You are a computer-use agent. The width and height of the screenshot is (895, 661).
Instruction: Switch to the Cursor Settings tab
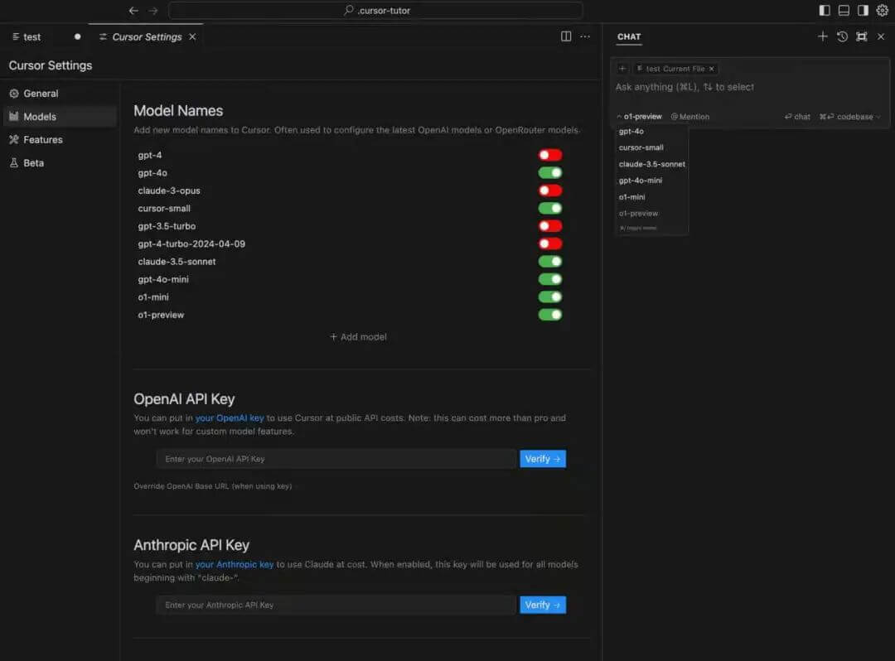tap(147, 36)
